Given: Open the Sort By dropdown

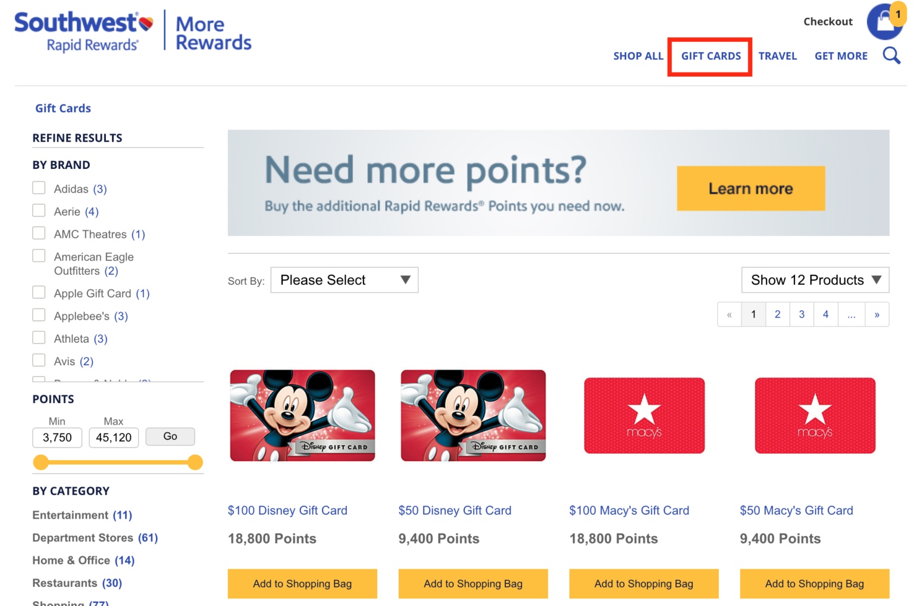Looking at the screenshot, I should pos(344,280).
